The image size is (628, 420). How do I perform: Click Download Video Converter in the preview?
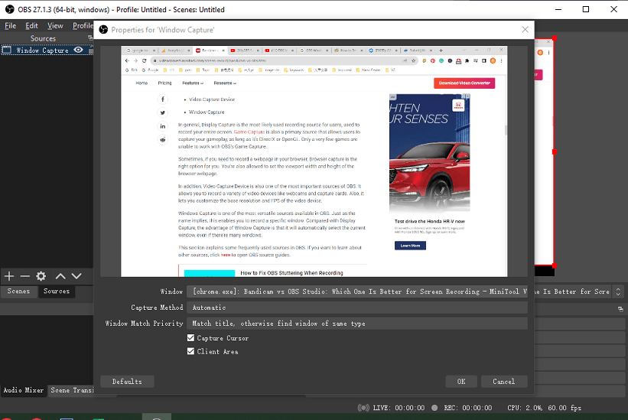[464, 83]
